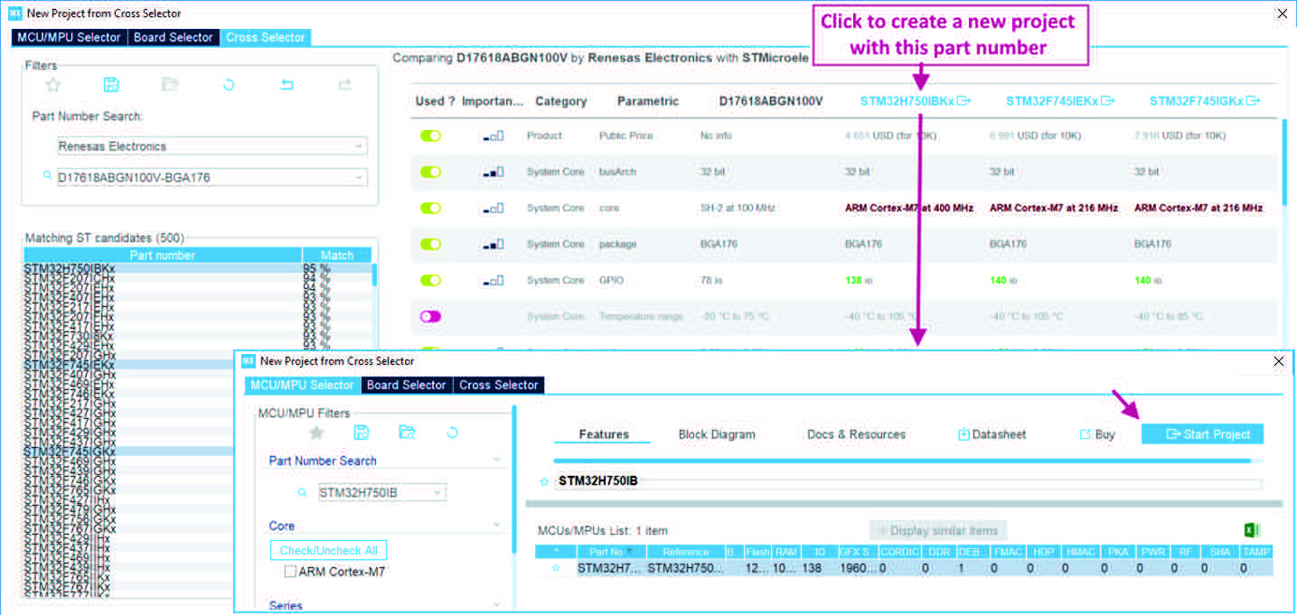
Task: Click the new project icon next to STM32H750IBKx header
Action: pos(964,101)
